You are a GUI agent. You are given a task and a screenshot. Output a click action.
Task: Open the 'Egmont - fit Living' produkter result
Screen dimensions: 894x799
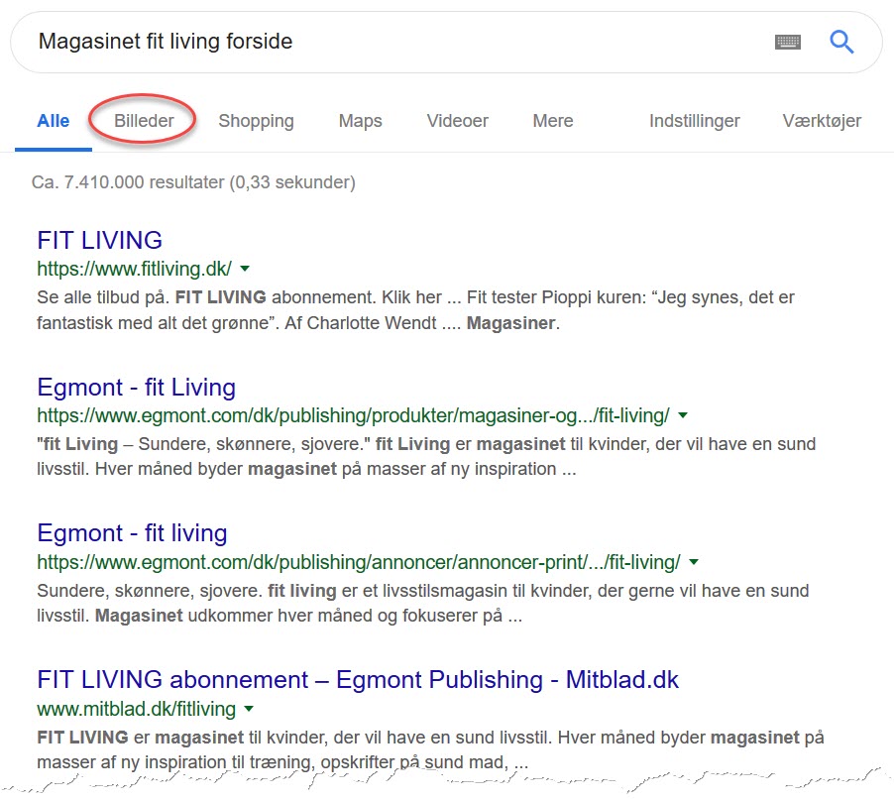136,387
